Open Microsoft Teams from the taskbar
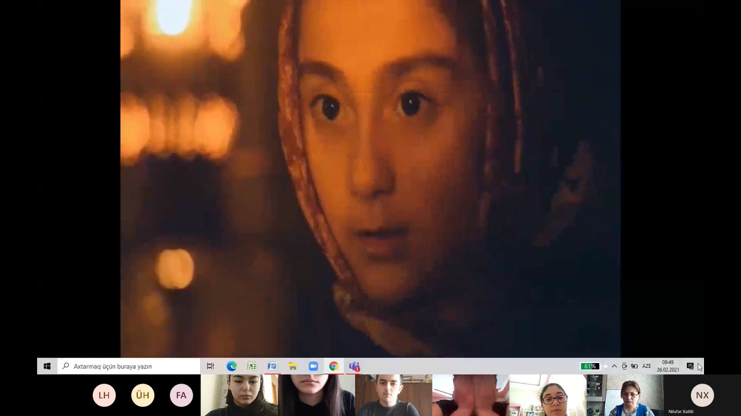The width and height of the screenshot is (741, 416). (x=354, y=366)
